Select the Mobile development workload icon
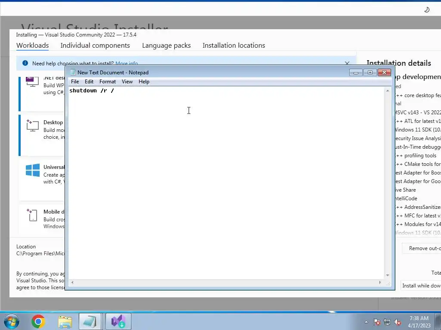441x330 pixels. [32, 215]
